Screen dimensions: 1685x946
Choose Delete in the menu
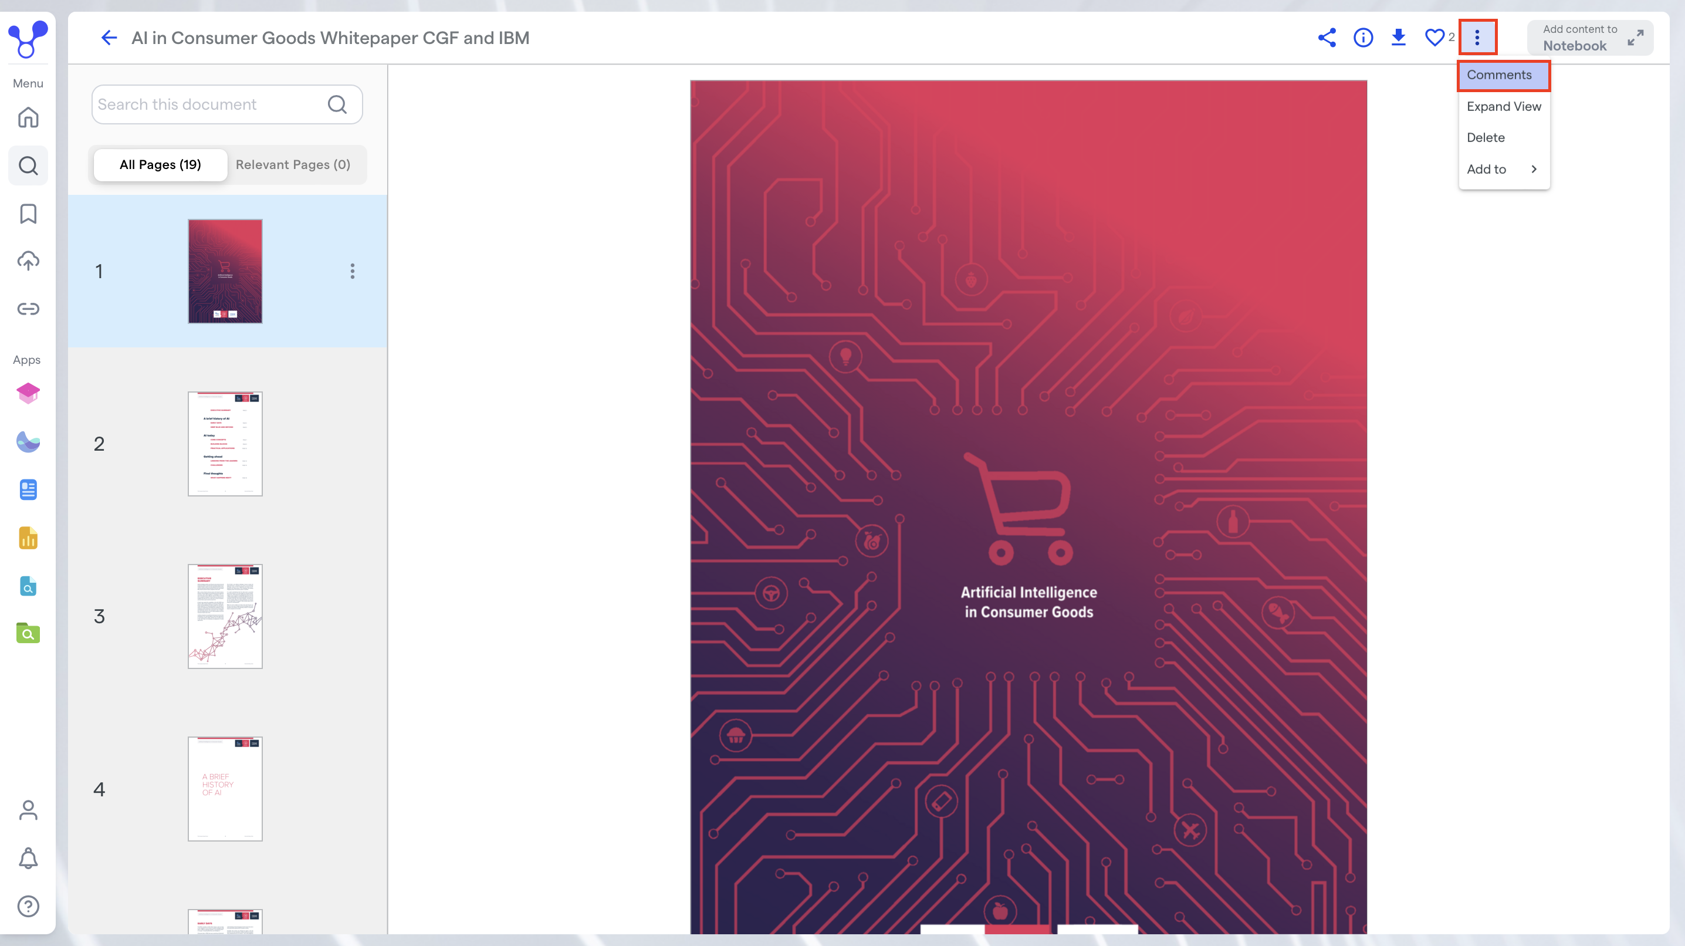[x=1504, y=138]
